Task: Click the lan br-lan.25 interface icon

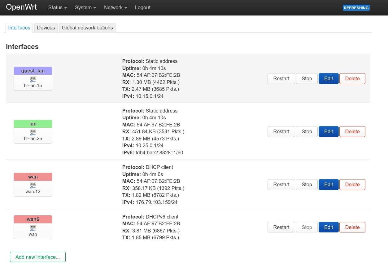Action: click(x=33, y=132)
